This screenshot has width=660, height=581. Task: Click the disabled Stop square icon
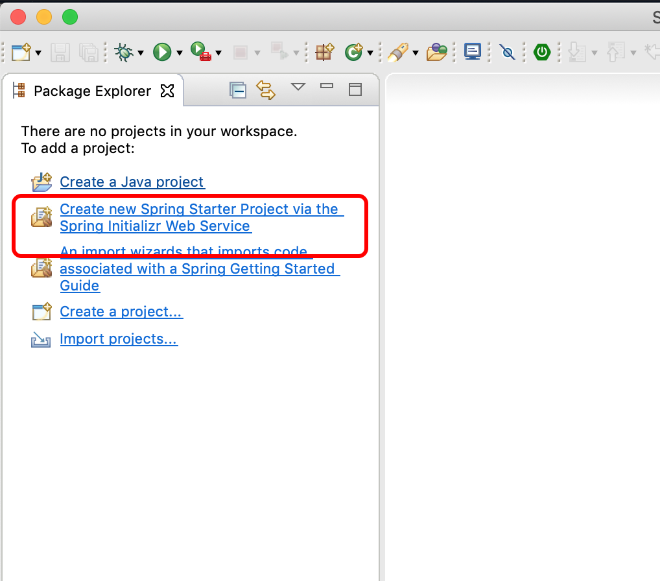[x=241, y=53]
